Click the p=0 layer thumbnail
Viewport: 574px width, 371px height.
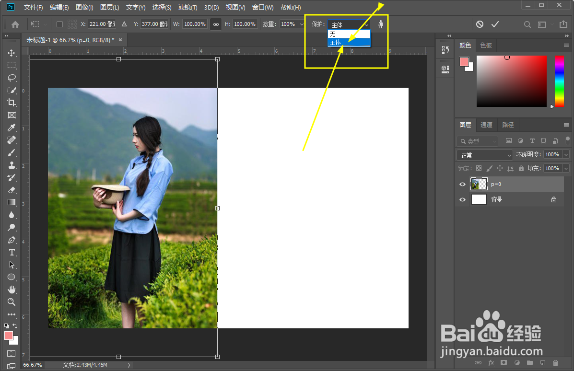point(479,184)
